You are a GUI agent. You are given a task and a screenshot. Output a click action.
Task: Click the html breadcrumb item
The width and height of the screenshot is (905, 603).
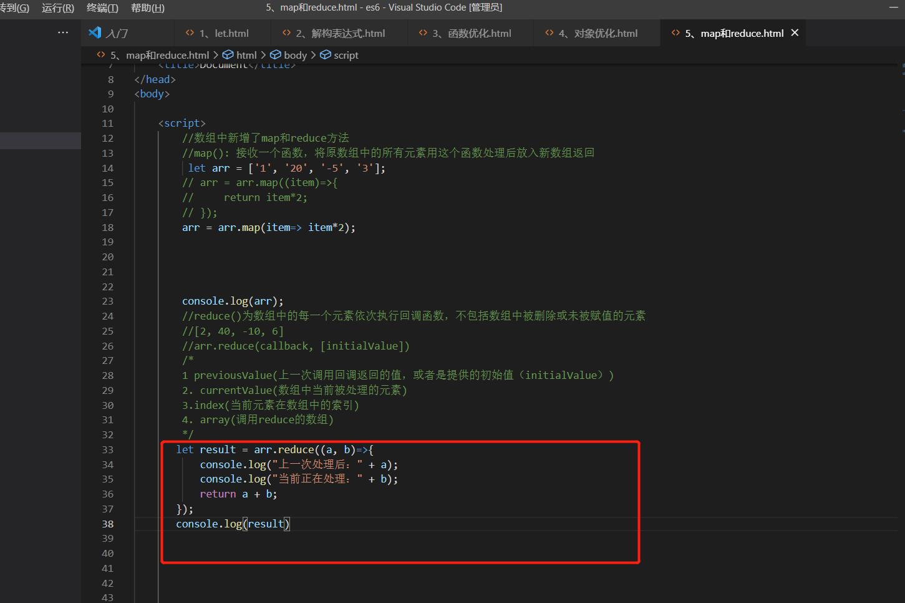pos(246,55)
